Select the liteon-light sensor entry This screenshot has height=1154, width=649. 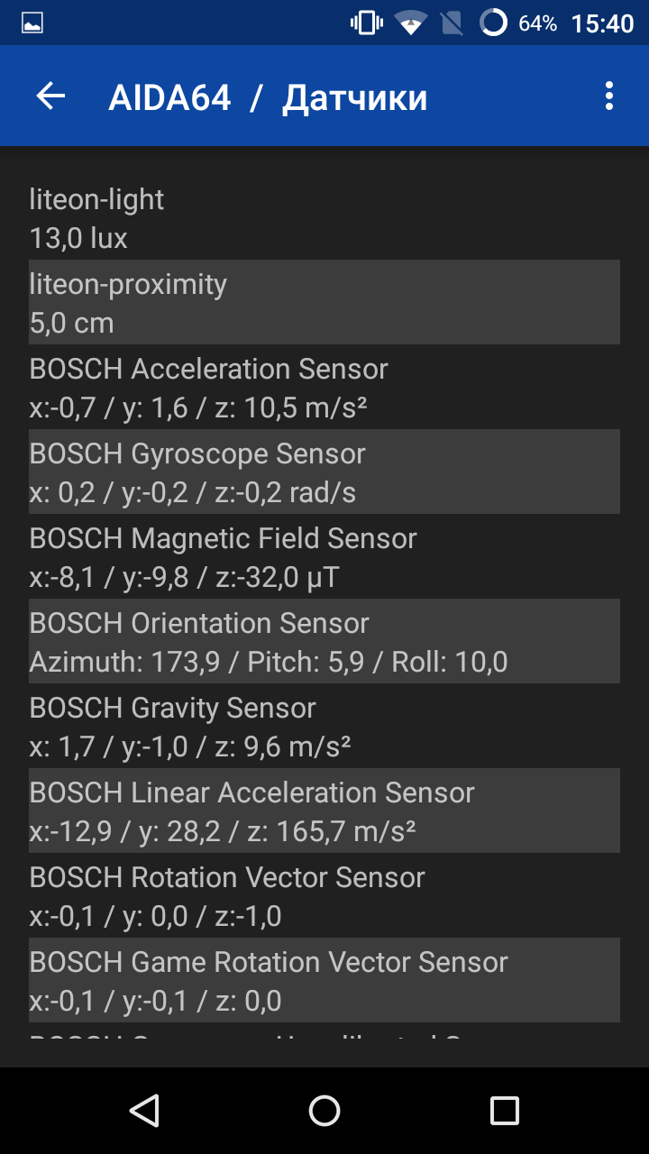pyautogui.click(x=324, y=217)
